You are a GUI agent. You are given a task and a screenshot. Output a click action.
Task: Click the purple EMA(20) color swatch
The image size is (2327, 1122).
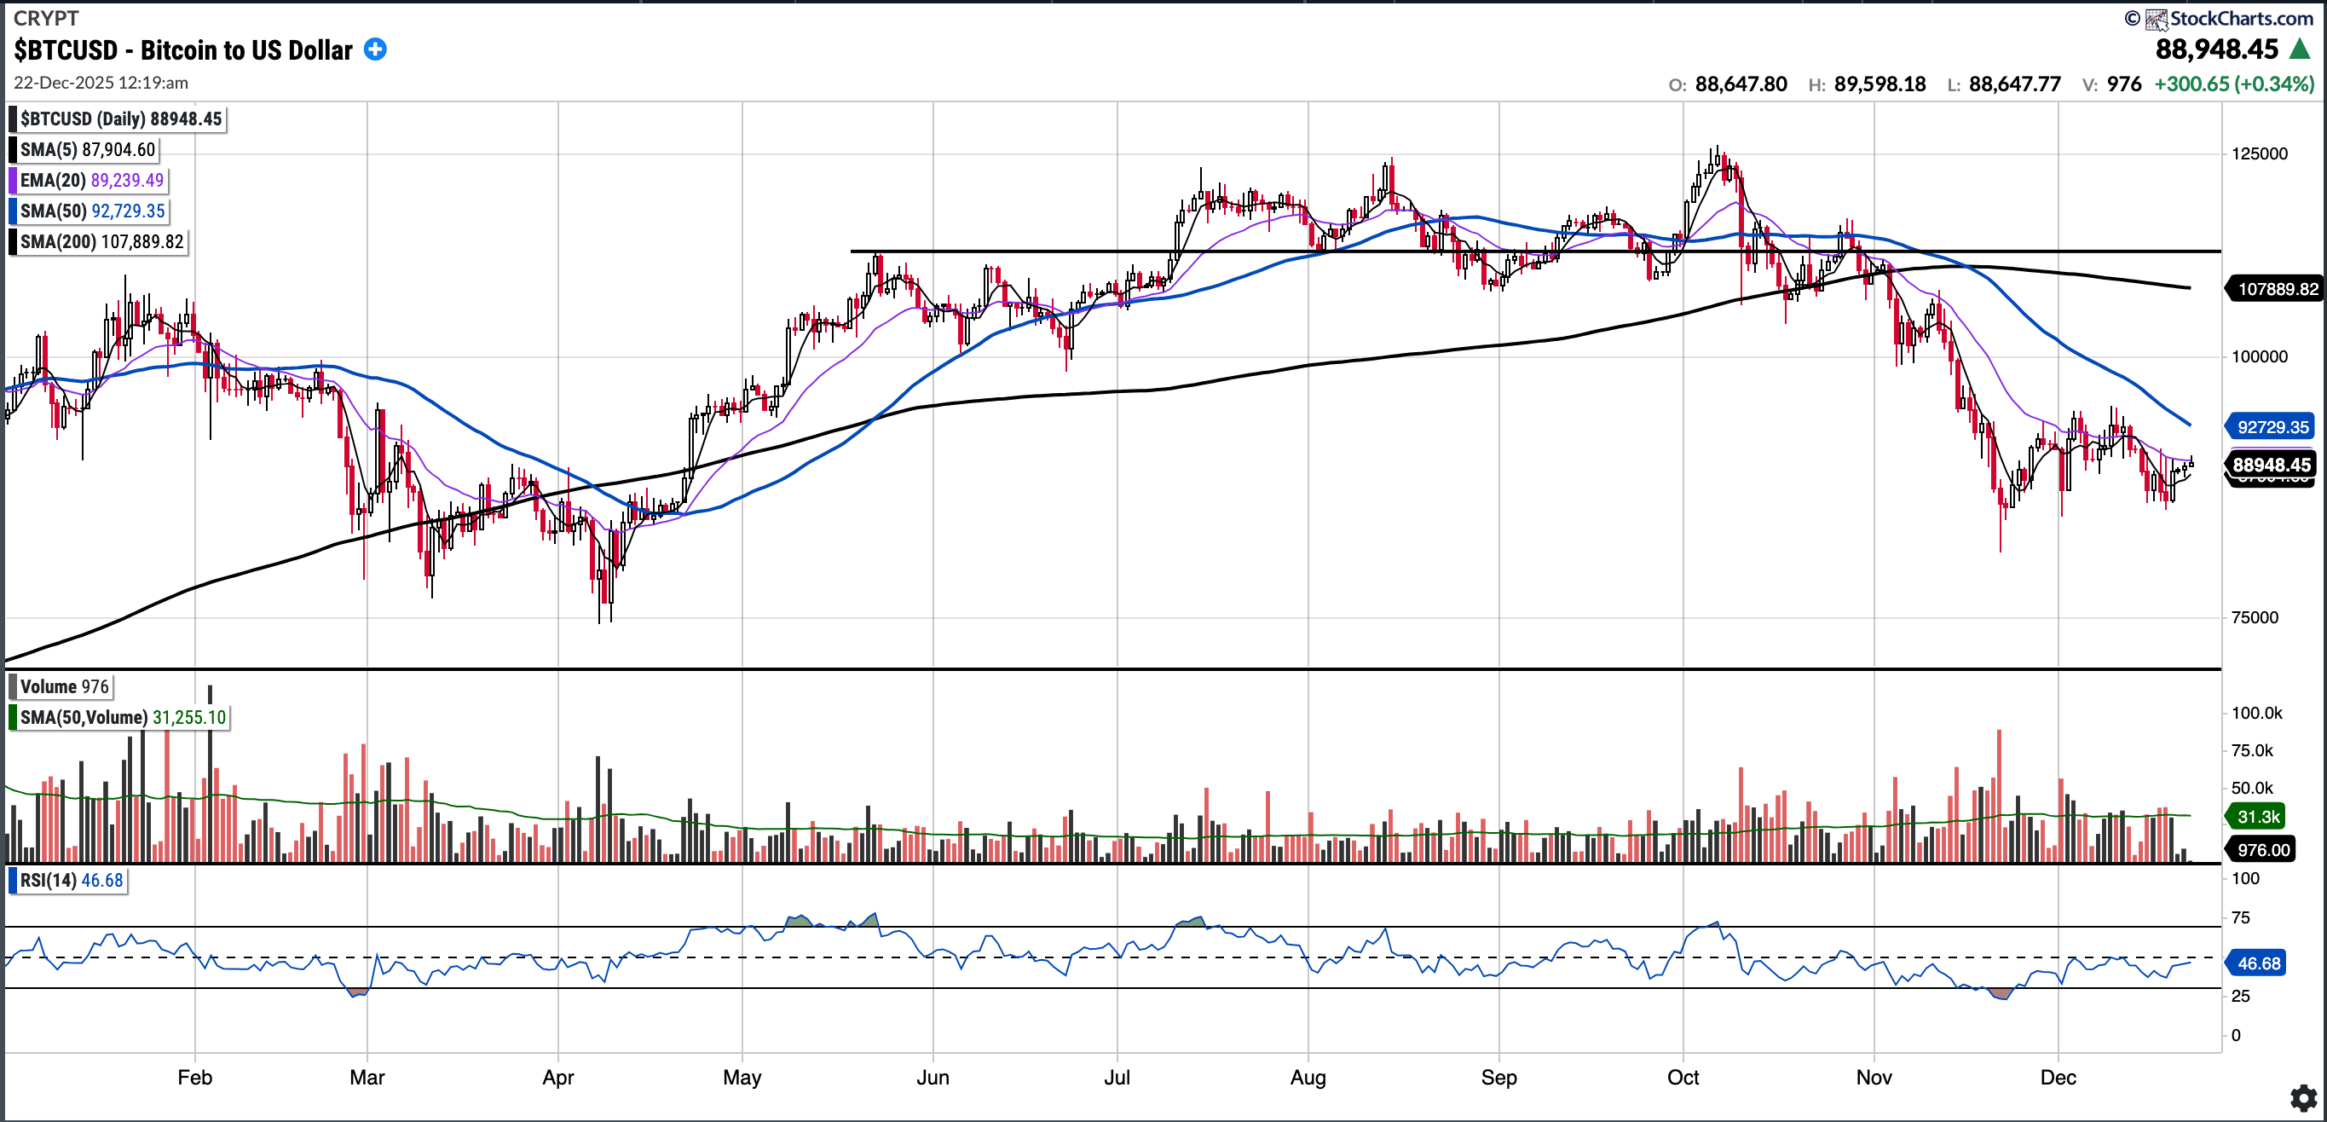point(13,180)
